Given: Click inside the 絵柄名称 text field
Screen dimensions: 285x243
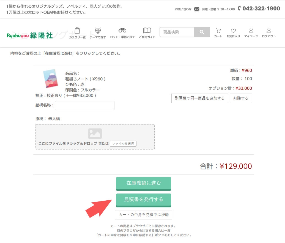Looking at the screenshot, I should [x=84, y=105].
